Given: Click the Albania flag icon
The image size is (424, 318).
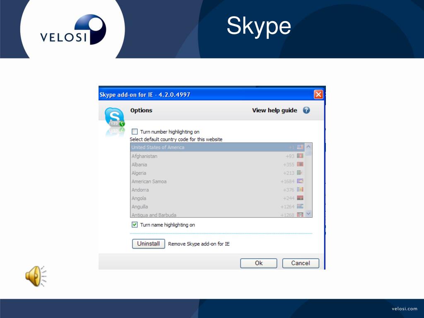Looking at the screenshot, I should 300,164.
